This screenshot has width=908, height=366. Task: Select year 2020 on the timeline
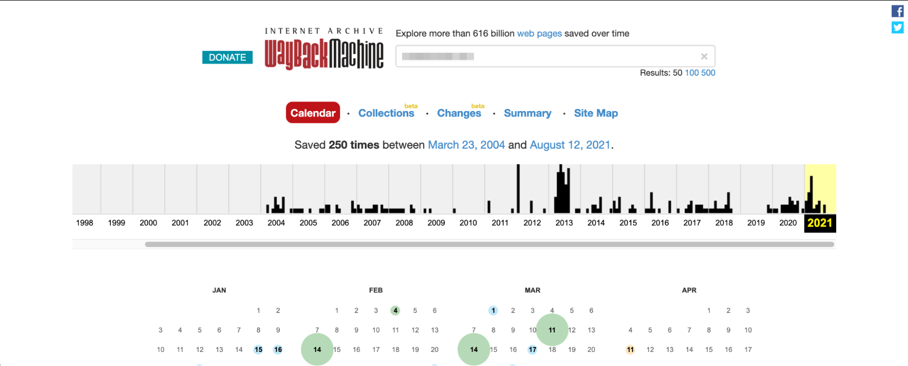click(x=788, y=223)
